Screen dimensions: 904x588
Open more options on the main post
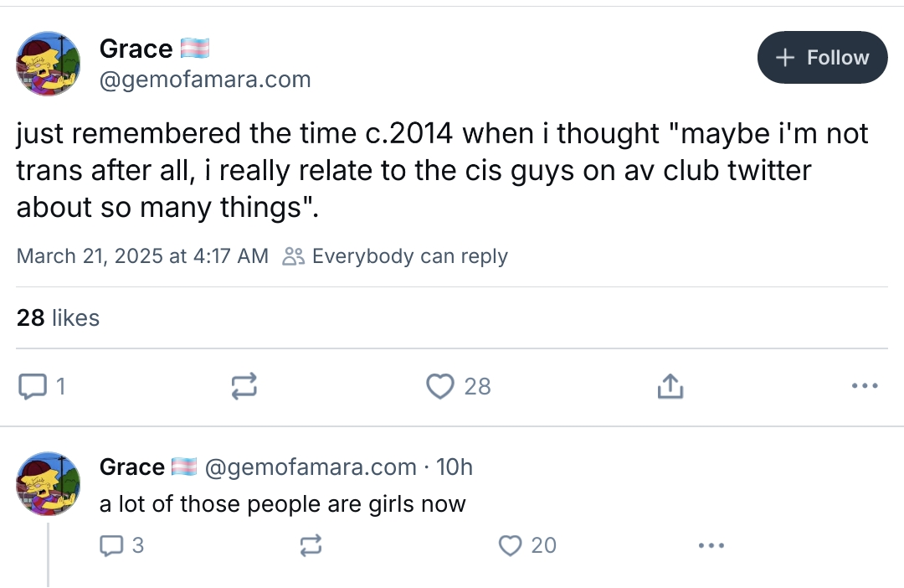point(864,386)
